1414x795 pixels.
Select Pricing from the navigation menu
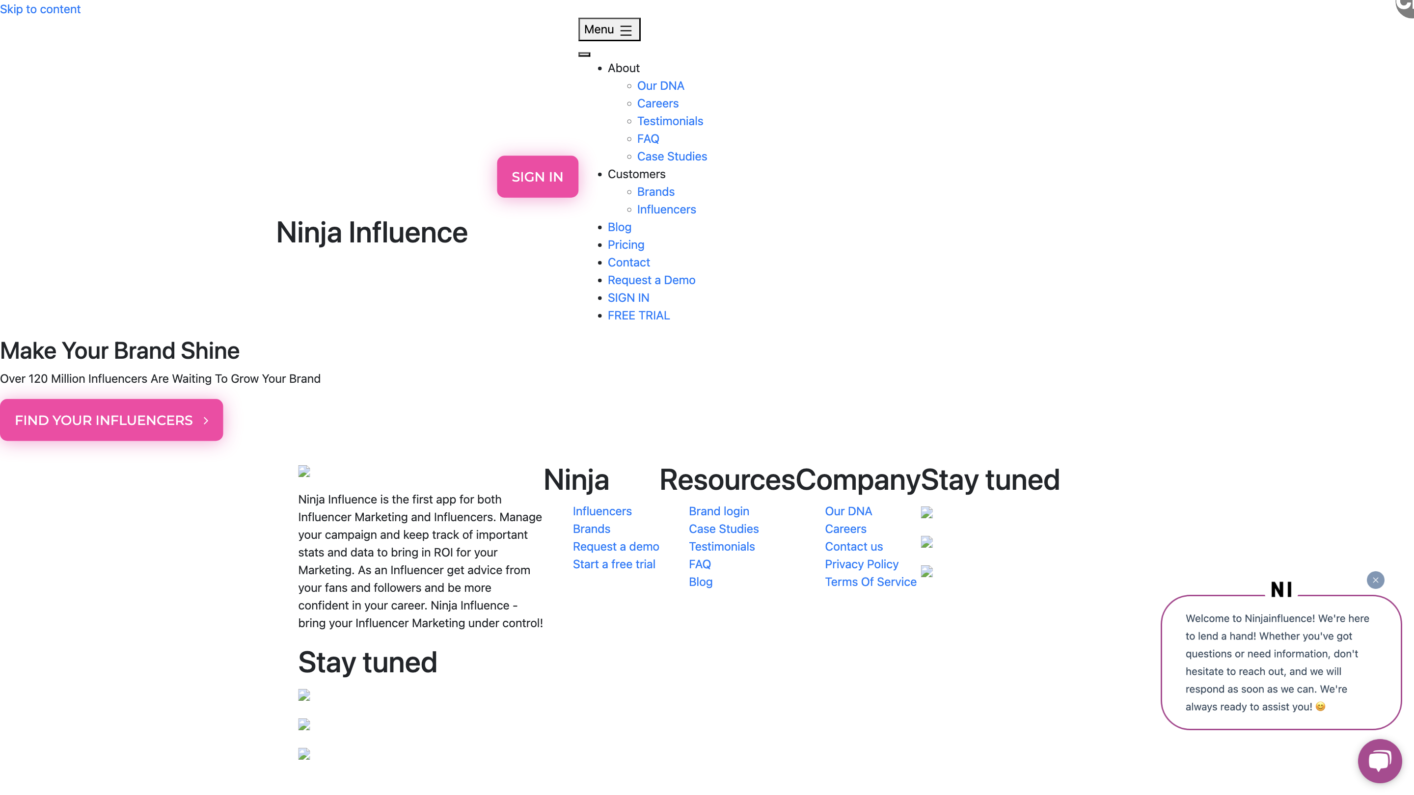pyautogui.click(x=626, y=245)
